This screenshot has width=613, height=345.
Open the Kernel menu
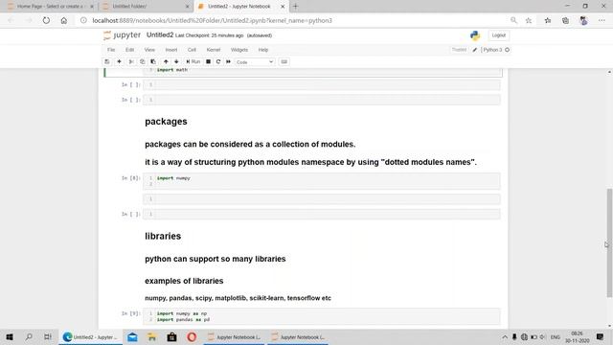(214, 50)
